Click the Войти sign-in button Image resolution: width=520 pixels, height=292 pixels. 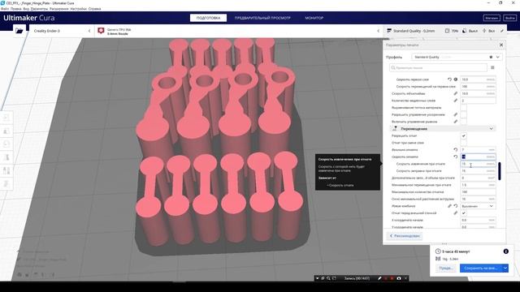coord(509,18)
